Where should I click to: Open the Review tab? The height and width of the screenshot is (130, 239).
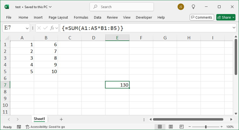click(112, 18)
